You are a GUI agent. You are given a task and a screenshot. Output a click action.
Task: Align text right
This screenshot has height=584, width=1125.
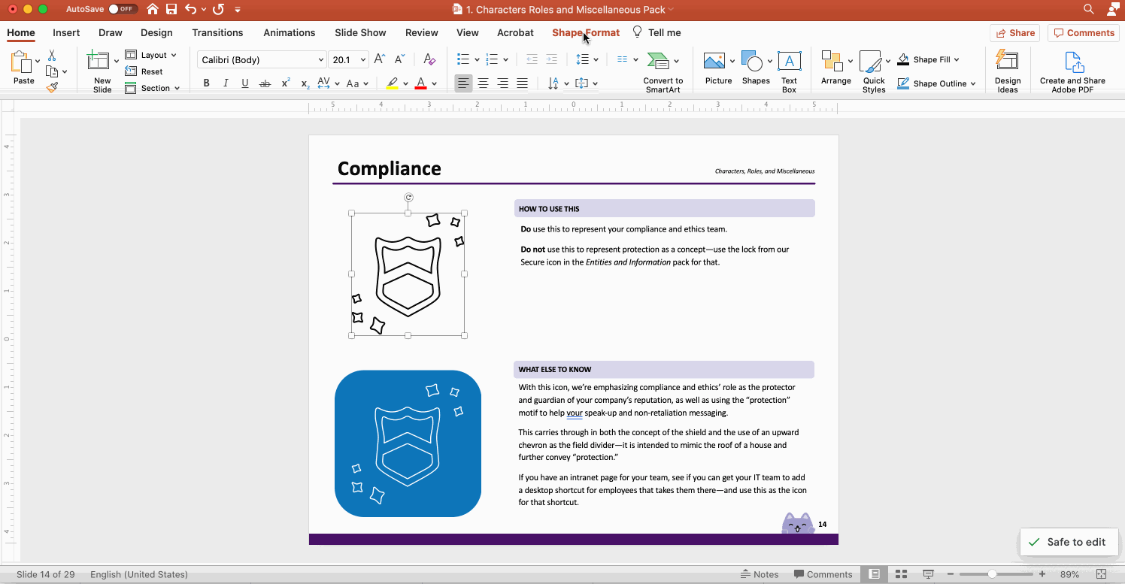502,83
